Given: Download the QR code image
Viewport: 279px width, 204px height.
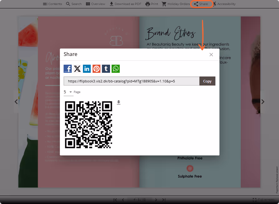Looking at the screenshot, I should click(119, 102).
